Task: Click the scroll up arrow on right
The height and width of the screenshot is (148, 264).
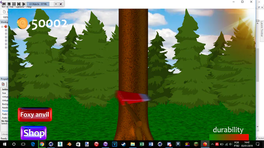Action: click(258, 24)
